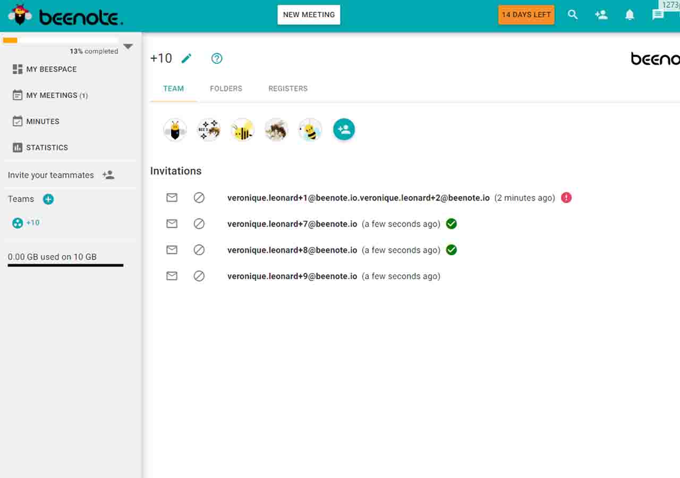Cancel the leonard+7 invitation
The height and width of the screenshot is (478, 680).
point(199,224)
